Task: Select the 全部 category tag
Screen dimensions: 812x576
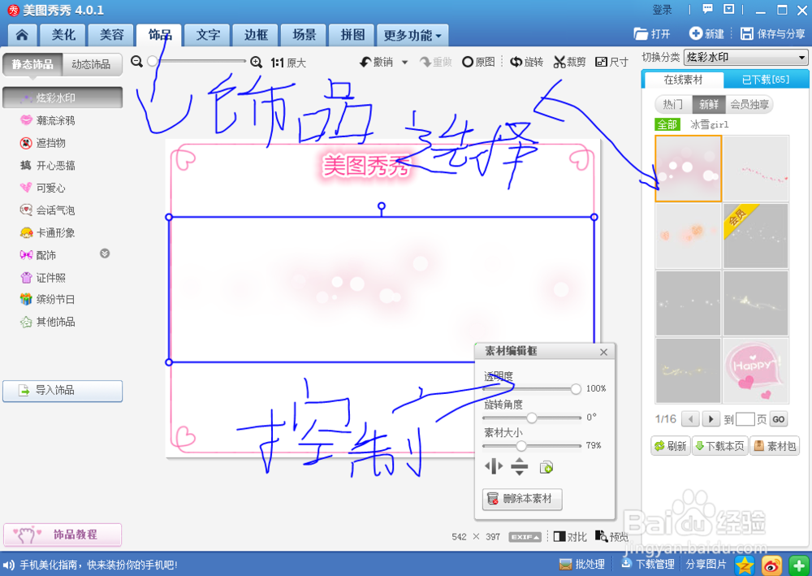Action: [667, 124]
